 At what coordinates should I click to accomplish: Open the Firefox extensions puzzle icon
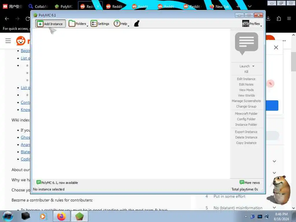pos(279,18)
